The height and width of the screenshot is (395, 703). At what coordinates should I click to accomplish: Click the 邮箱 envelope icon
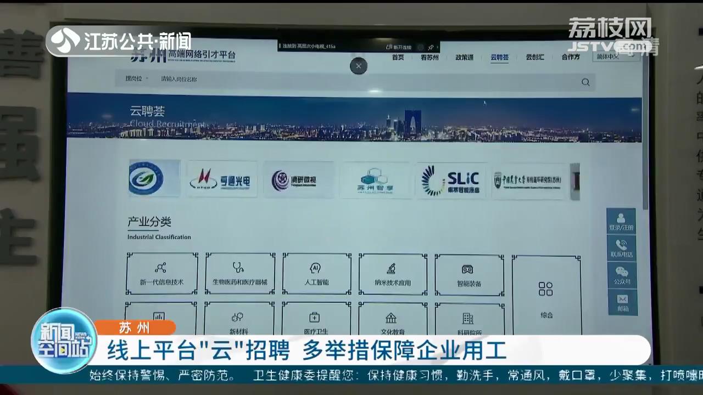coord(622,302)
